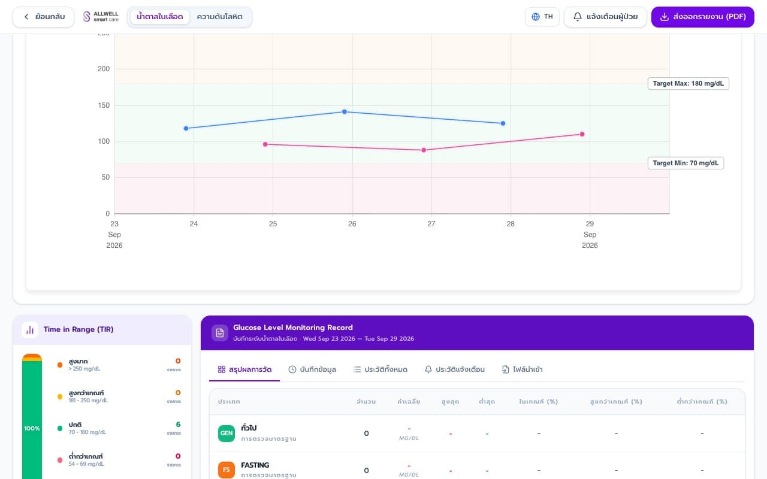This screenshot has height=479, width=767.
Task: Open the ไฟล์นำเข้า tab
Action: (523, 369)
